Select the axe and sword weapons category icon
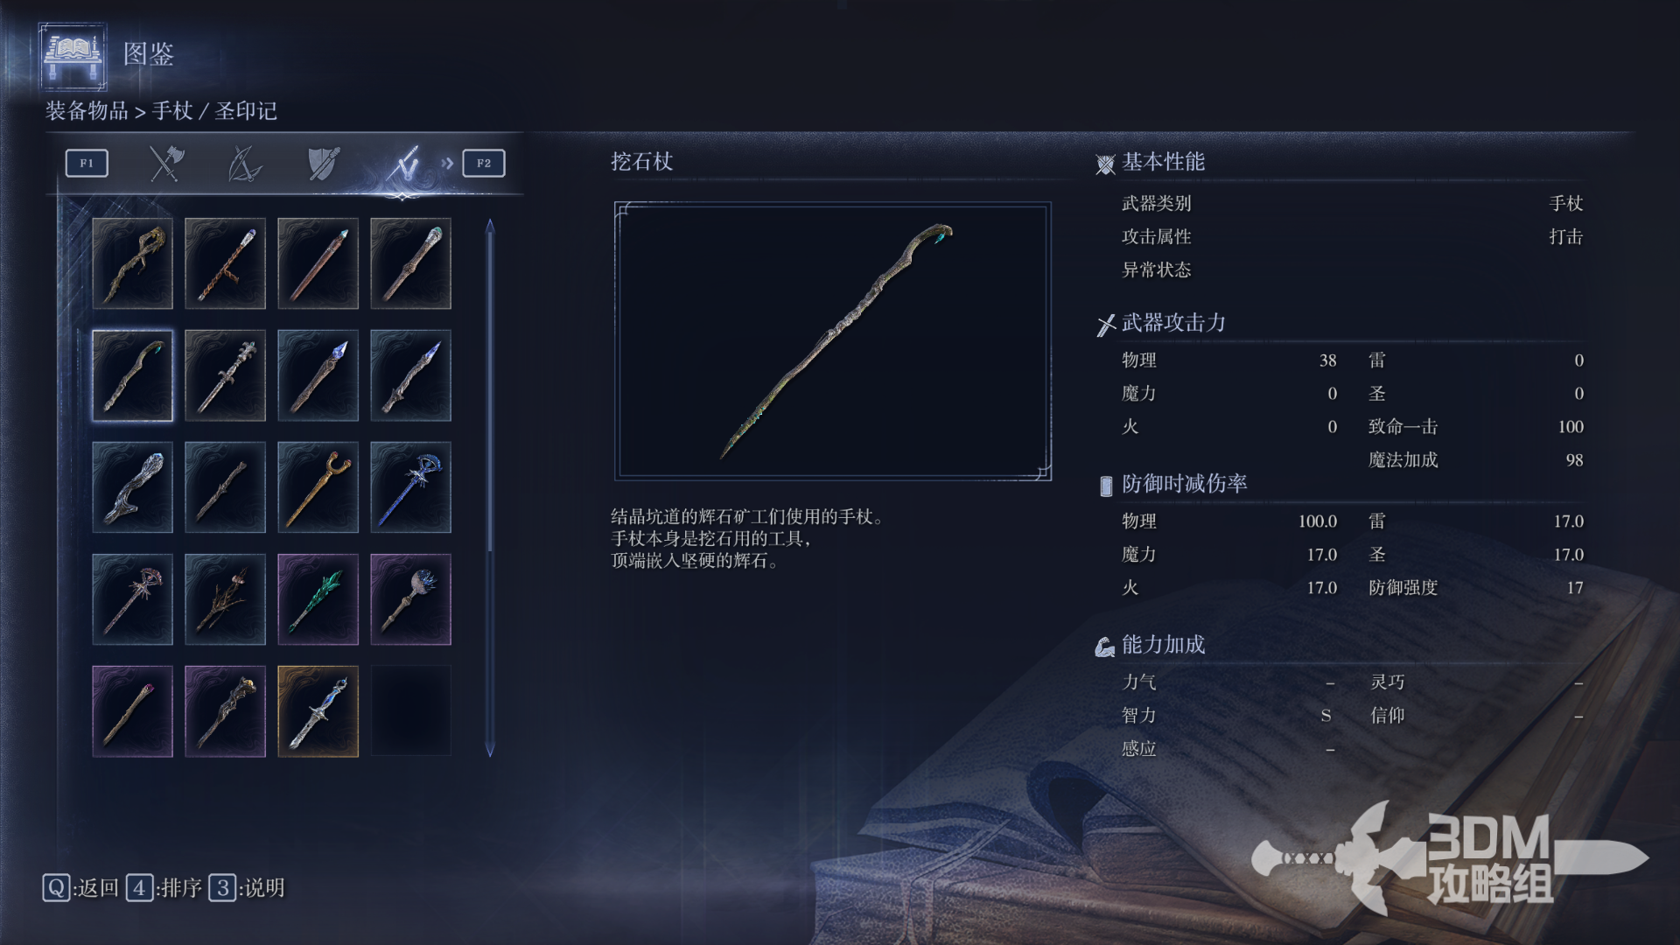 165,164
